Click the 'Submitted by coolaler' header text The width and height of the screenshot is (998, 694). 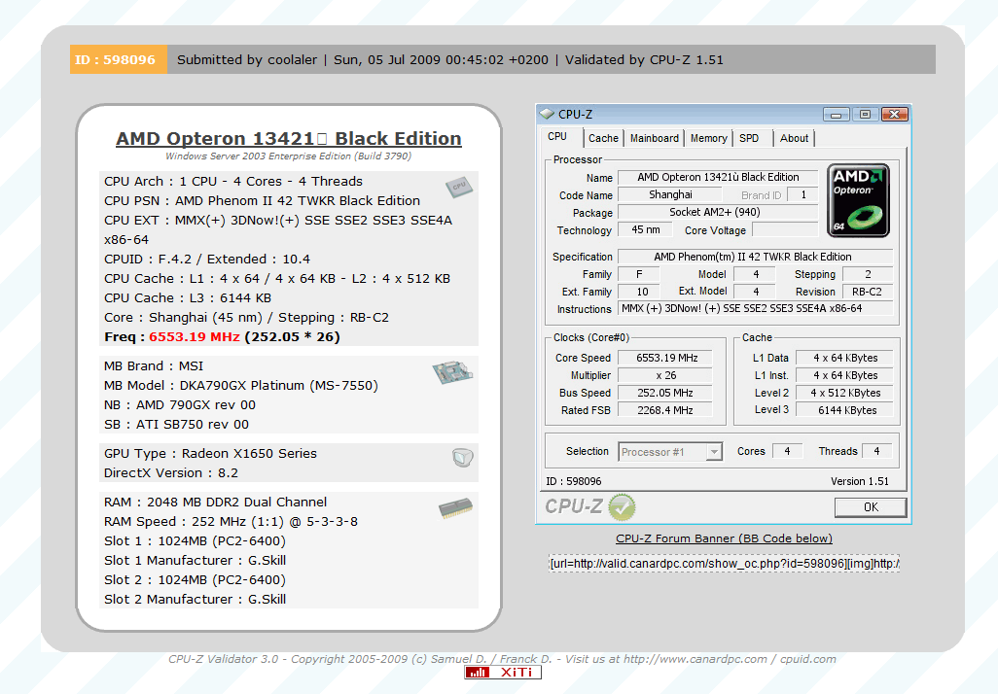point(247,60)
